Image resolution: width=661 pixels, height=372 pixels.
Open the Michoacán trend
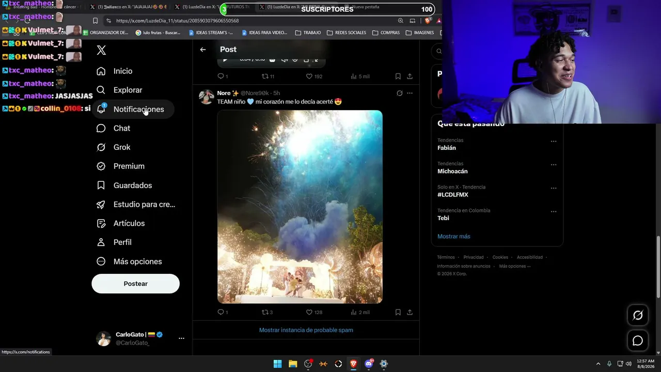tap(452, 171)
